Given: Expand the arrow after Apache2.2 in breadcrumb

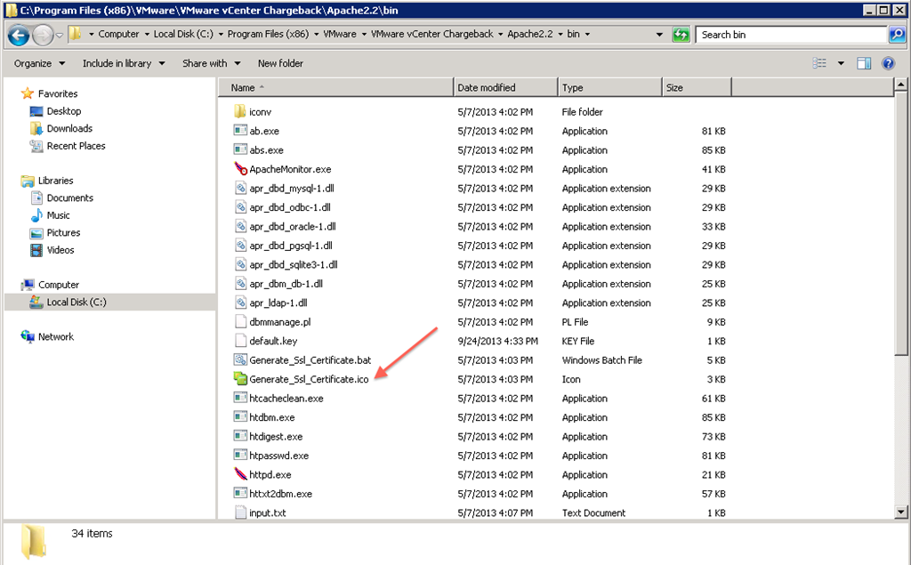Looking at the screenshot, I should tap(560, 35).
